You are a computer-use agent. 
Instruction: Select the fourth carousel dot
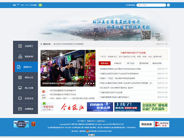(91, 83)
